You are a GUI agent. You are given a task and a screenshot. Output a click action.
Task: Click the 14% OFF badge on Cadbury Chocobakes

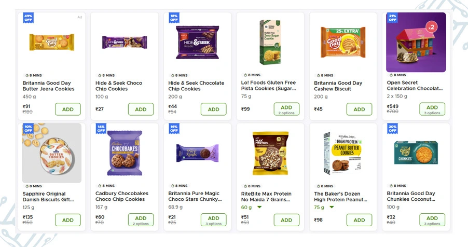[101, 128]
